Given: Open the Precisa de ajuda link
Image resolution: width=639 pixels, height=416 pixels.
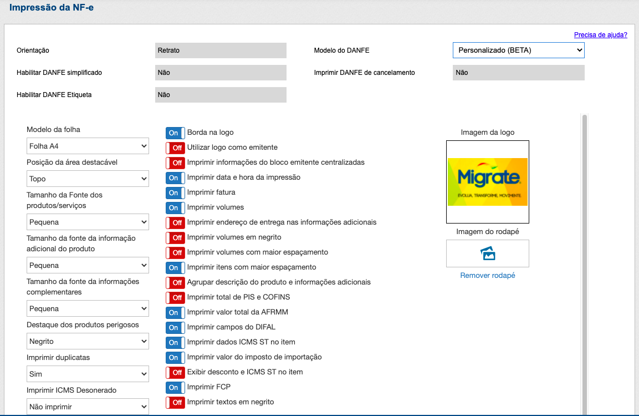Looking at the screenshot, I should (x=600, y=35).
